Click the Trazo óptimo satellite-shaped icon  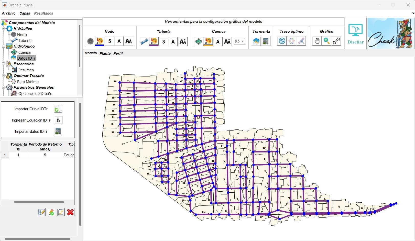point(301,41)
